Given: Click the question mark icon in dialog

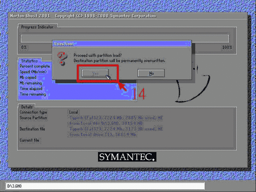Looking at the screenshot, I should pos(62,58).
